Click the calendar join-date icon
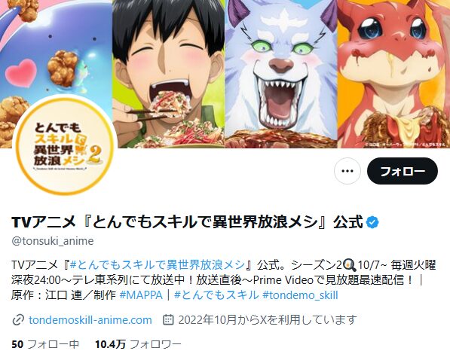Screen dimensions: 450x354 point(168,319)
